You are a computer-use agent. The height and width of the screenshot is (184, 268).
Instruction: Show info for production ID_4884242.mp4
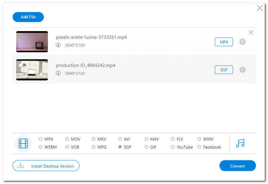tap(58, 73)
